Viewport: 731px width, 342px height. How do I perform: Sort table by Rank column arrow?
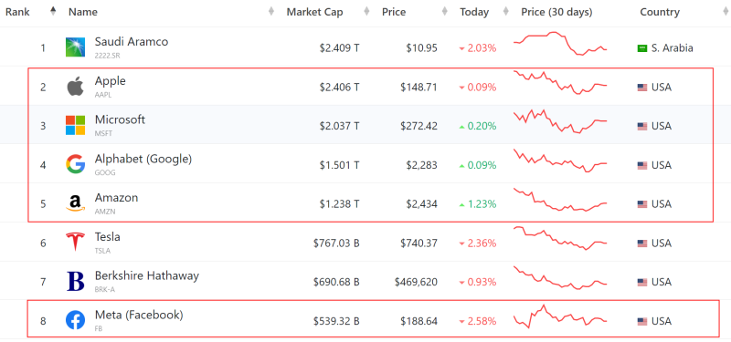[x=53, y=11]
